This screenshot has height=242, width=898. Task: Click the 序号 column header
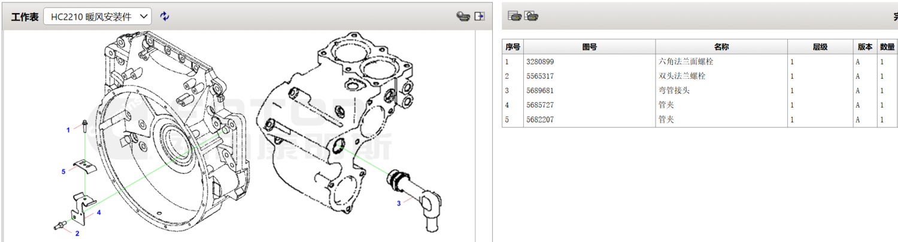tap(512, 47)
